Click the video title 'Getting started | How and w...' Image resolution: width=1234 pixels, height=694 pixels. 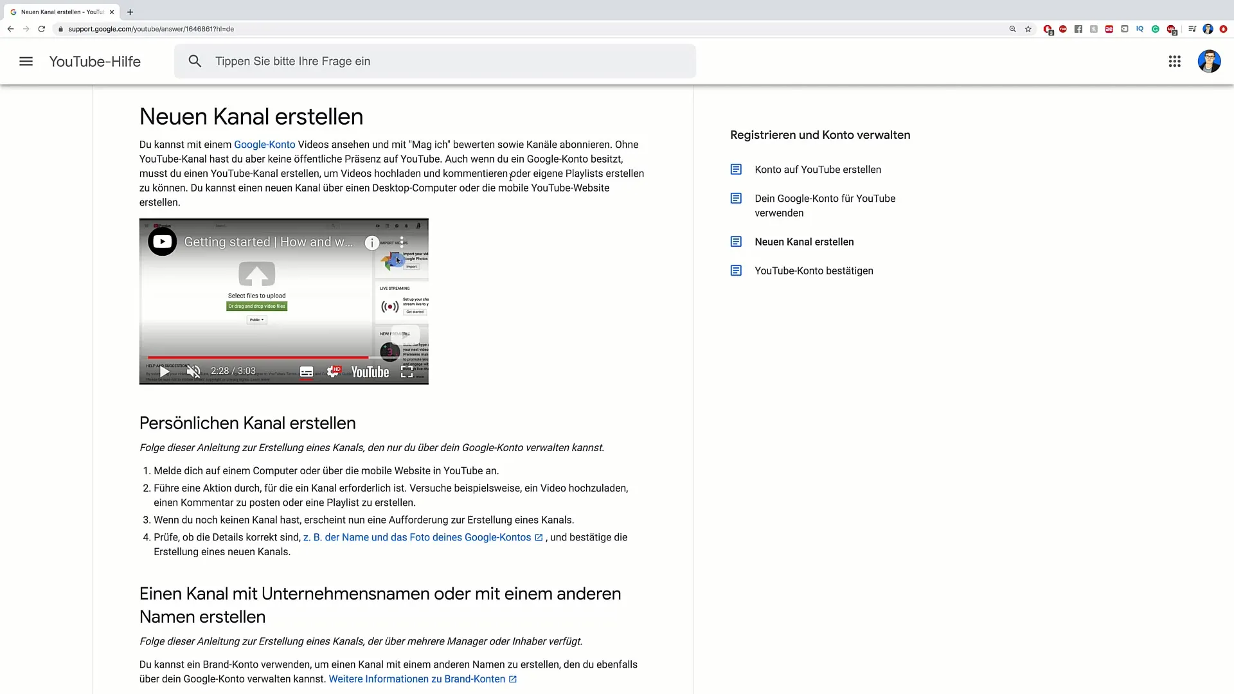[269, 242]
